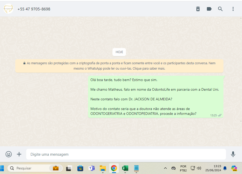Start voice recording with microphone icon

233,154
